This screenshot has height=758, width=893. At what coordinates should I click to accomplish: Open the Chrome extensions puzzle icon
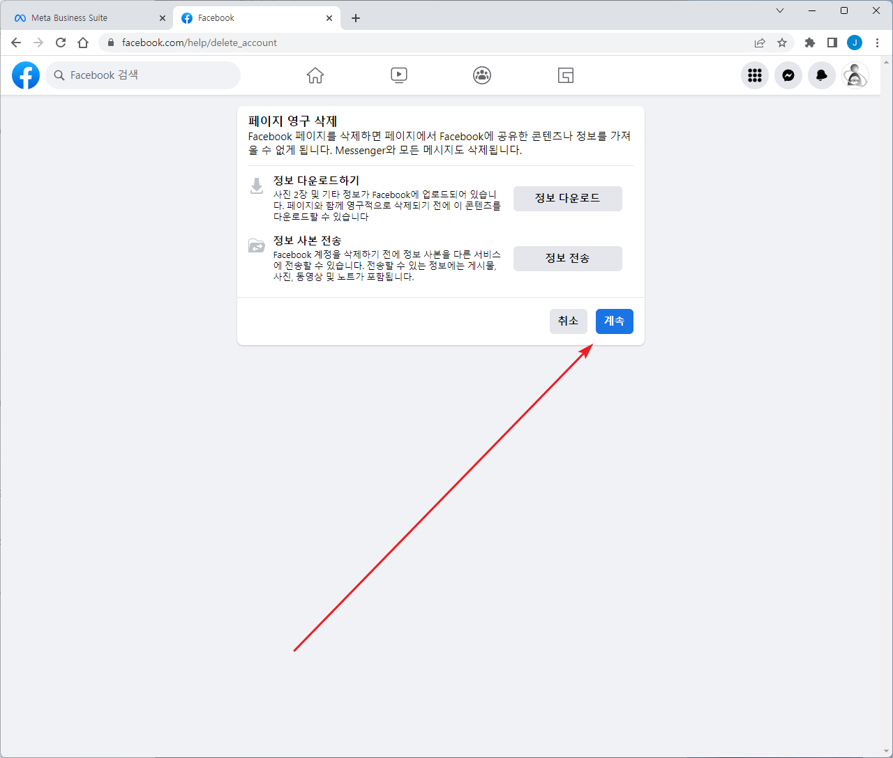(810, 43)
